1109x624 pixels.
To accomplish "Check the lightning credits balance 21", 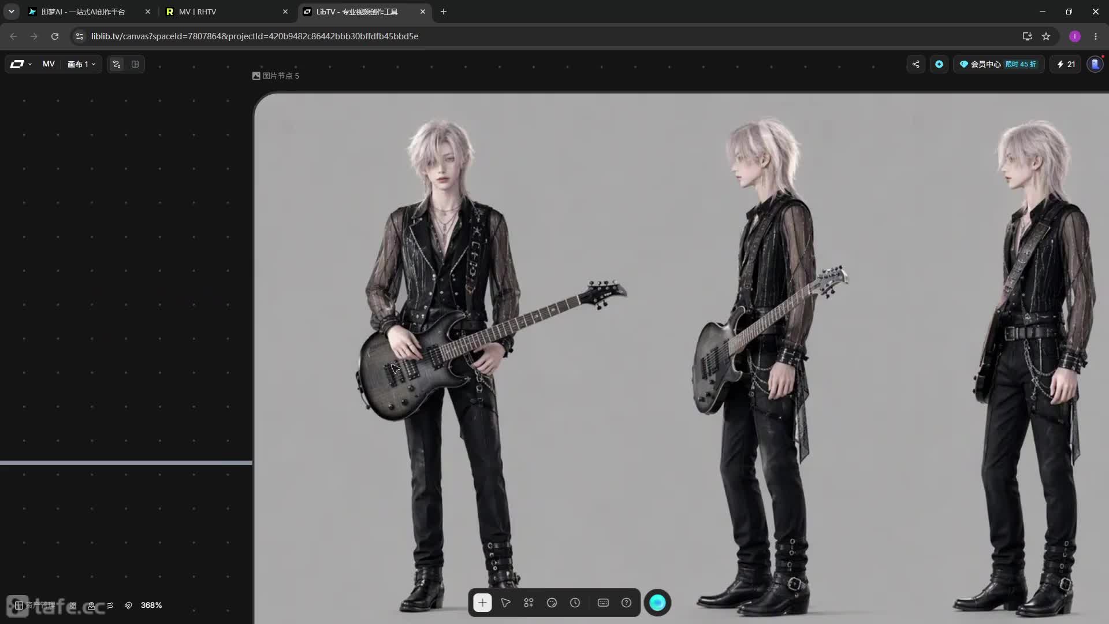I will 1066,64.
